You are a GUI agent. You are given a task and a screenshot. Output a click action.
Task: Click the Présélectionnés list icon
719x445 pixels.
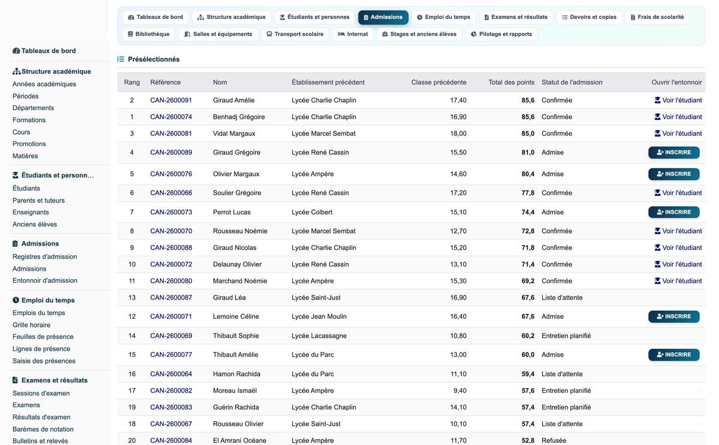(x=120, y=59)
